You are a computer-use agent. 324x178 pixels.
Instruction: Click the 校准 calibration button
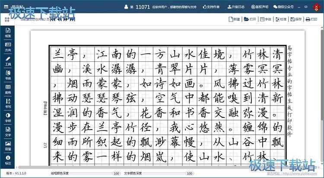[x=281, y=19]
